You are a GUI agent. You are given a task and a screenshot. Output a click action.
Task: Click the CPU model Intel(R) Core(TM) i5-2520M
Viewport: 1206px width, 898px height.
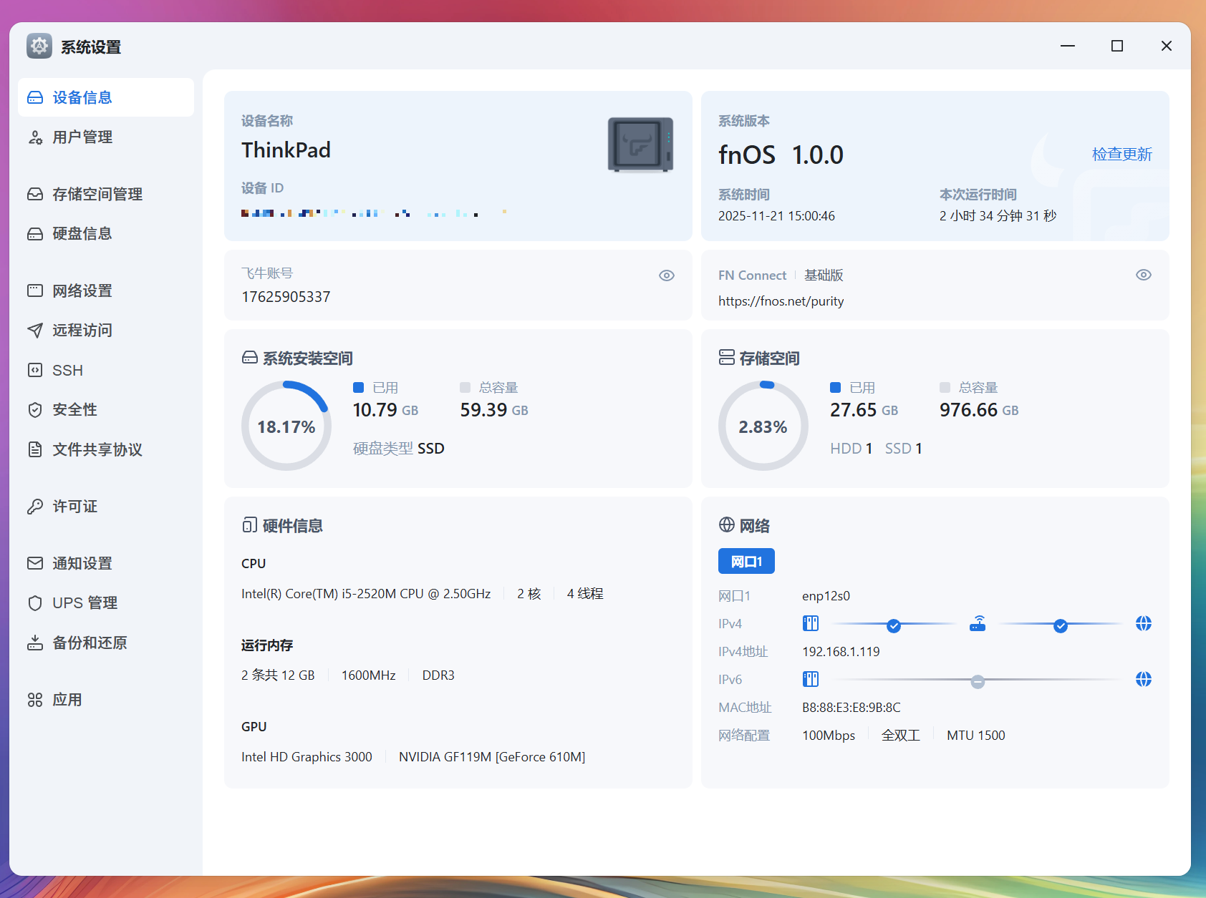[366, 594]
